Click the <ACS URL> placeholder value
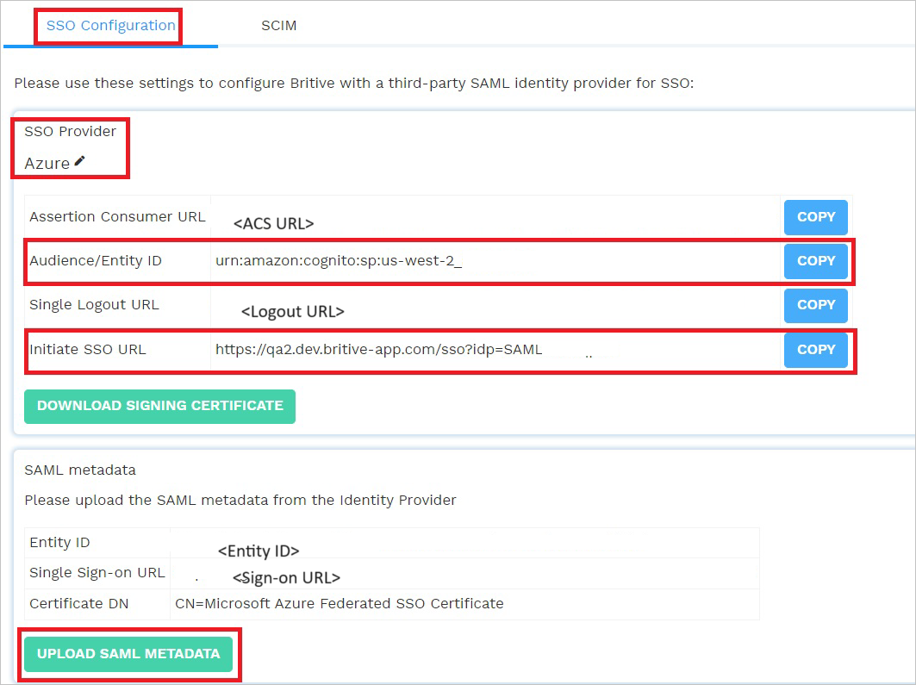 pyautogui.click(x=273, y=224)
